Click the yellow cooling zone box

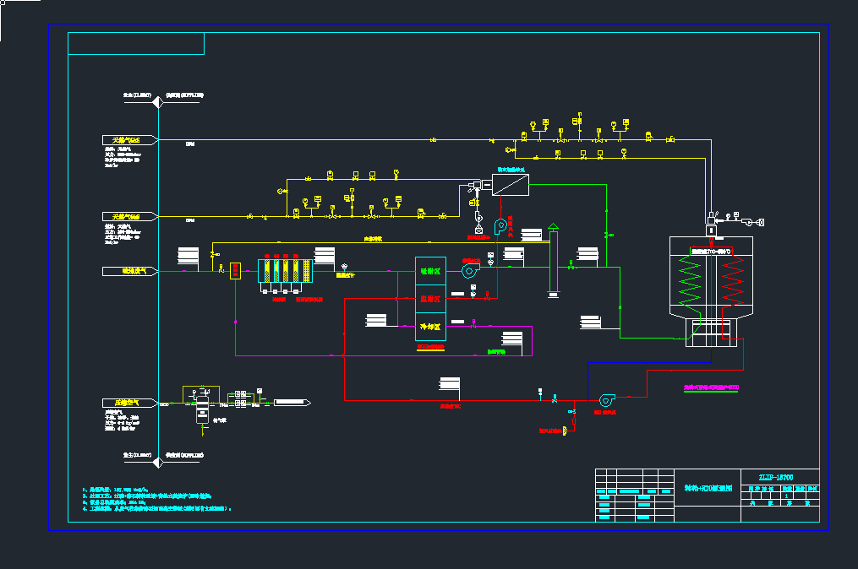click(430, 327)
